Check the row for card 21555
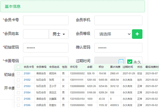 18,99
